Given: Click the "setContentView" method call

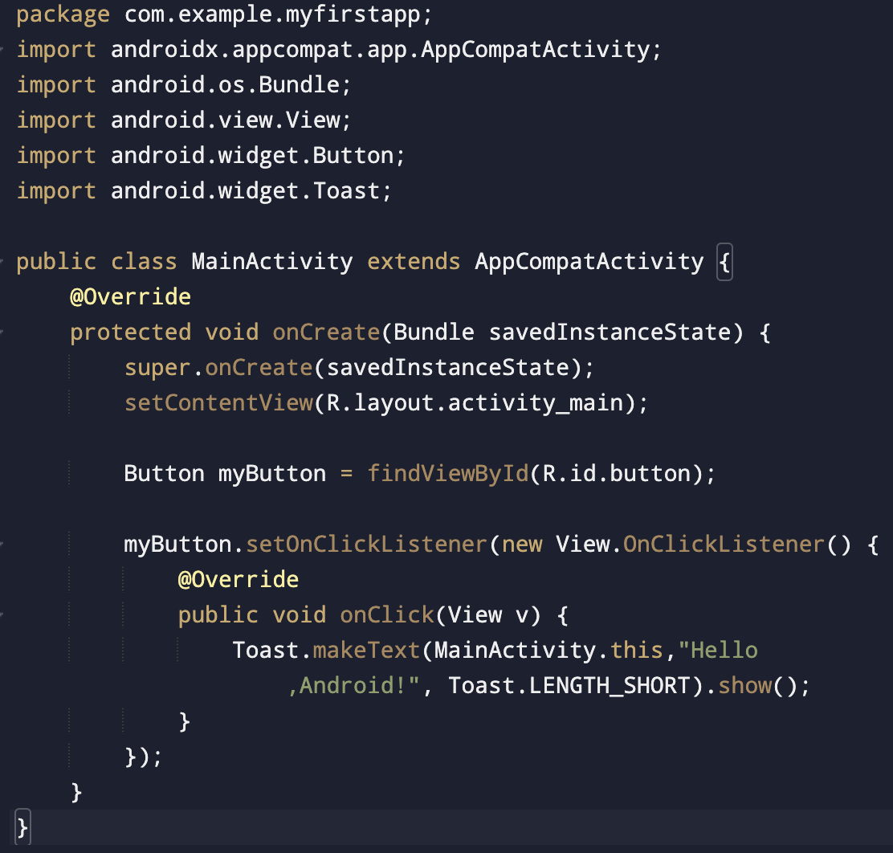Looking at the screenshot, I should click(218, 403).
